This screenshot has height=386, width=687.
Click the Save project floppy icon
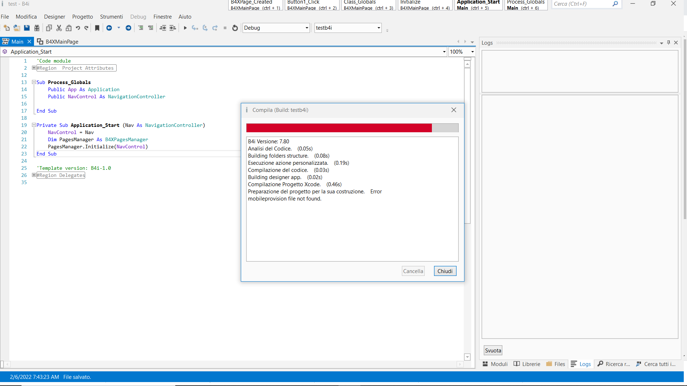[x=27, y=28]
